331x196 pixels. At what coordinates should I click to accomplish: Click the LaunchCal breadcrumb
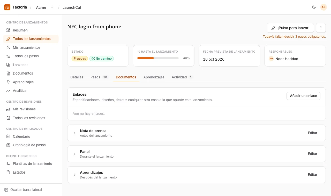(72, 7)
